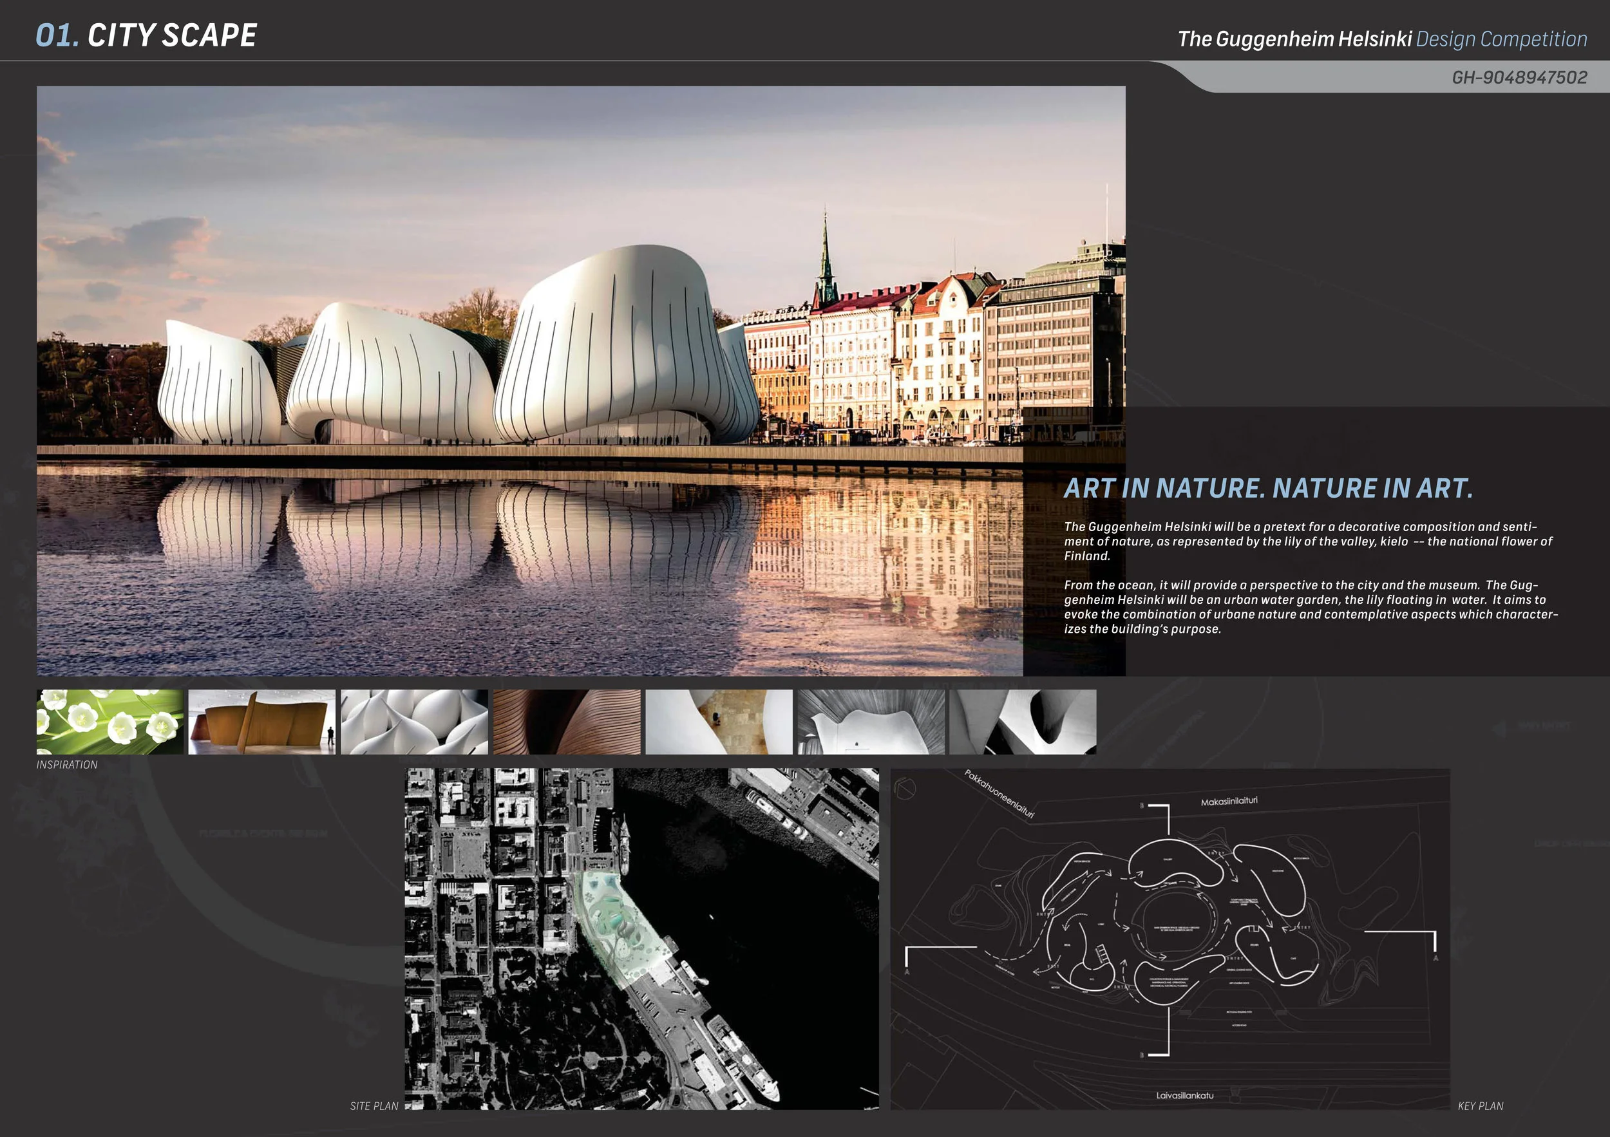1610x1137 pixels.
Task: Select the white pointed petal forms thumbnail
Action: [x=415, y=722]
